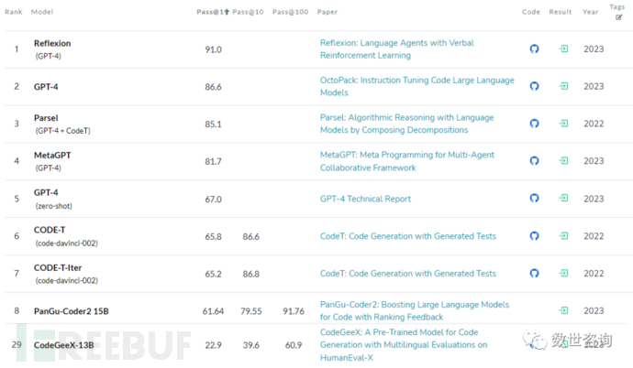
Task: Open result icon for MetaGPT row
Action: [564, 161]
